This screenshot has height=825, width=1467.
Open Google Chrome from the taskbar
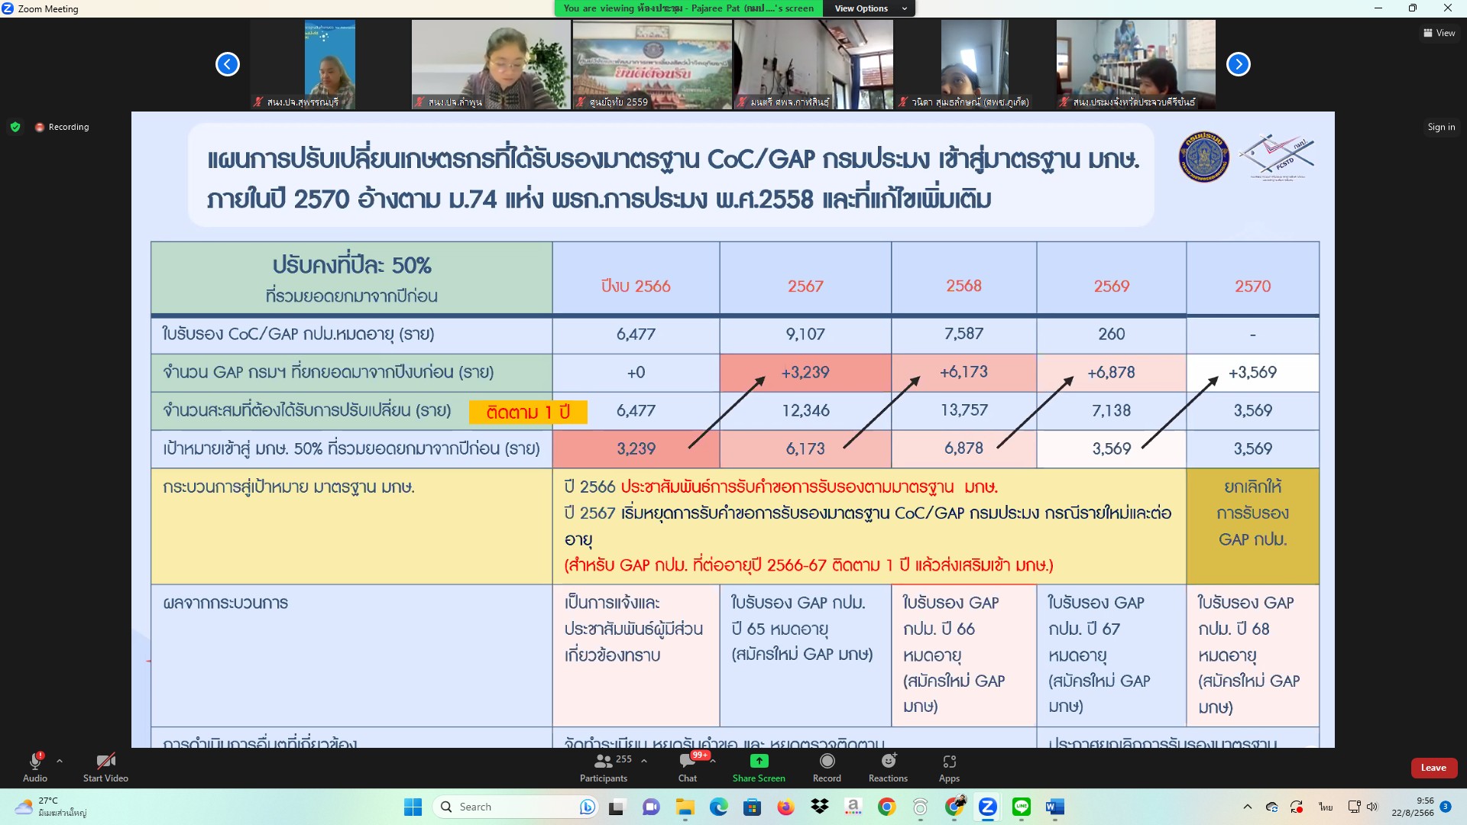point(886,807)
